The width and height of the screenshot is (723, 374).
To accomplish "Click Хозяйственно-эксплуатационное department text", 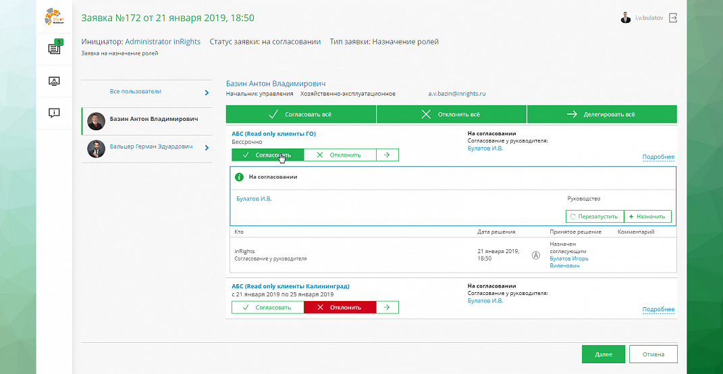I will click(348, 94).
